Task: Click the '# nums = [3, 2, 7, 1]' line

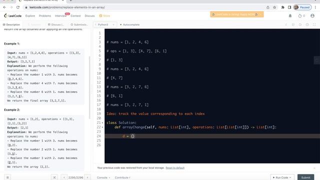Action: tap(127, 104)
